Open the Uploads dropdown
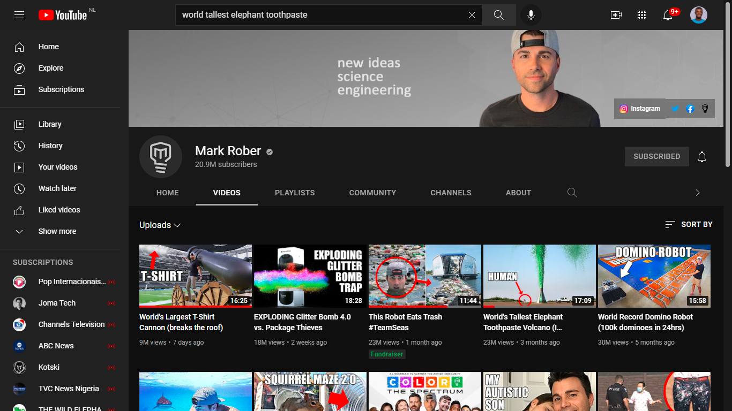This screenshot has width=732, height=411. 160,225
